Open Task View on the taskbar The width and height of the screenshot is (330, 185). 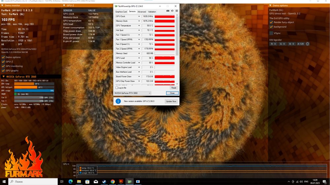point(62,181)
